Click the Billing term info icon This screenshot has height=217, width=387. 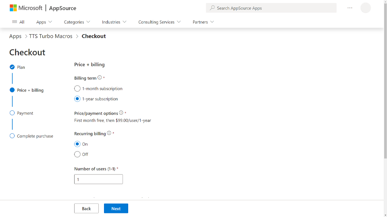coord(100,78)
